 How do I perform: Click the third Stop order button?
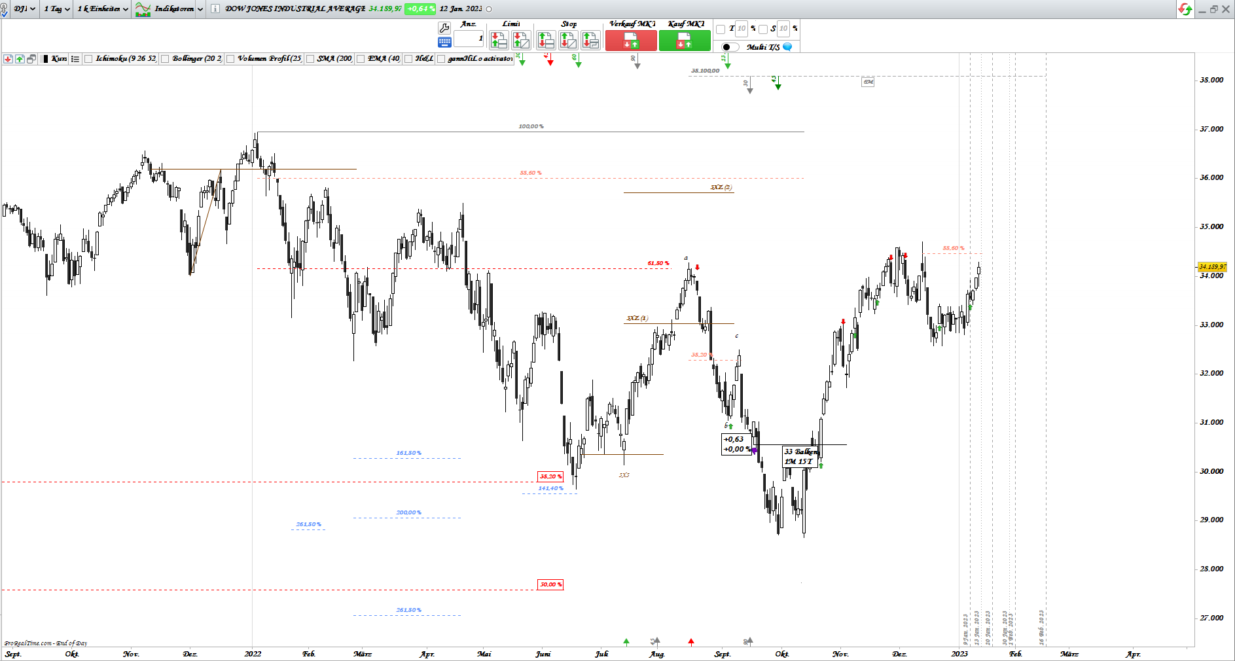[590, 41]
